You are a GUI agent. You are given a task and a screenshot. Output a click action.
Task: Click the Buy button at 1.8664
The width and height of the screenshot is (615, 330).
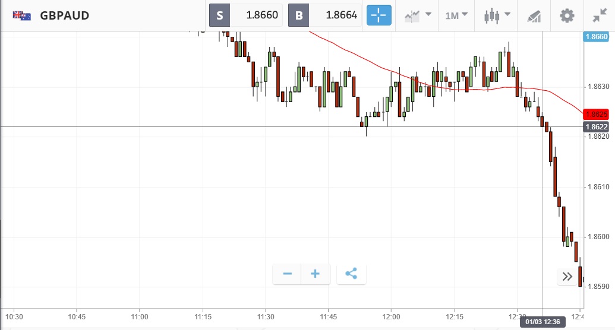(x=324, y=15)
